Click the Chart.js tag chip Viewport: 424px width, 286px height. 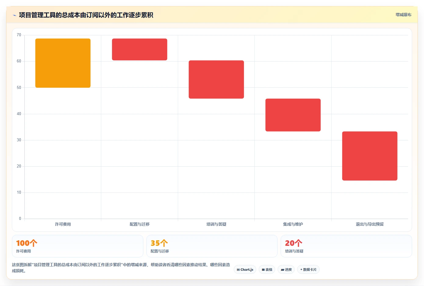pos(245,270)
